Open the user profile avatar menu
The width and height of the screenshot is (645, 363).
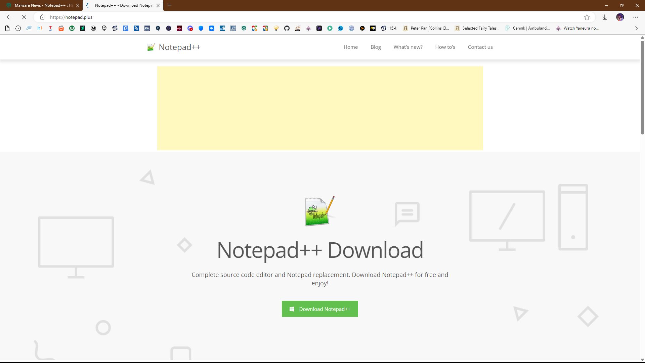(x=620, y=17)
